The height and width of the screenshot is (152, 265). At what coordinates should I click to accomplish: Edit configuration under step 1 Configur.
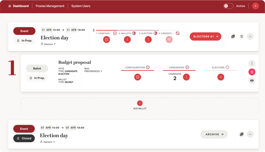(106, 40)
